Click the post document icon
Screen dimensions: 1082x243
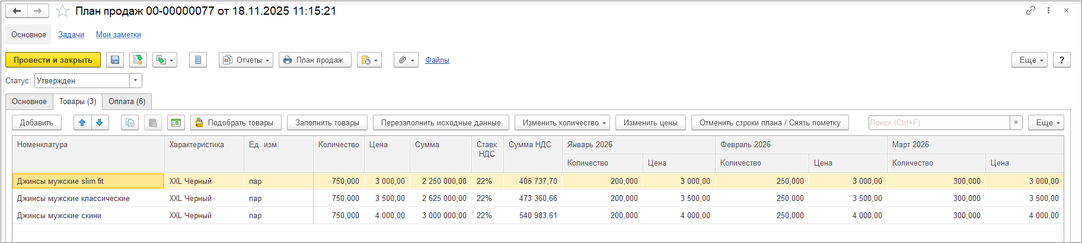[138, 60]
